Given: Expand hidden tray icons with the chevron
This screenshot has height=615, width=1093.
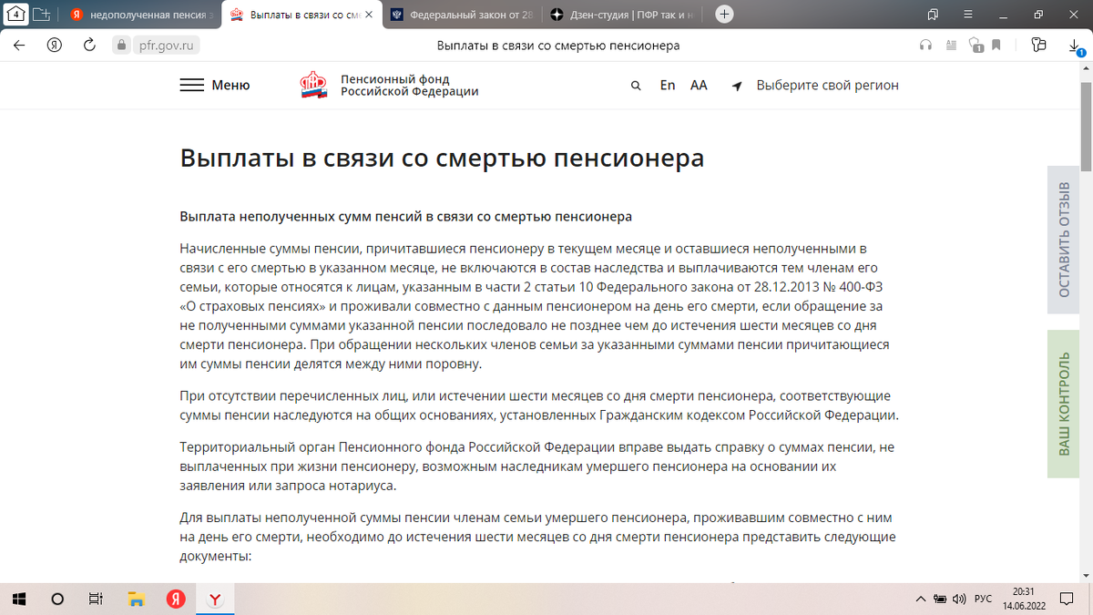Looking at the screenshot, I should pyautogui.click(x=920, y=599).
